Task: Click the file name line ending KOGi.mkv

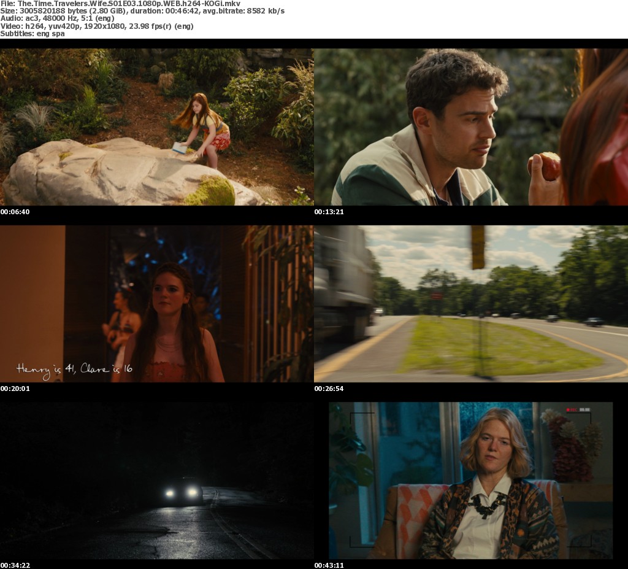Action: [x=121, y=4]
